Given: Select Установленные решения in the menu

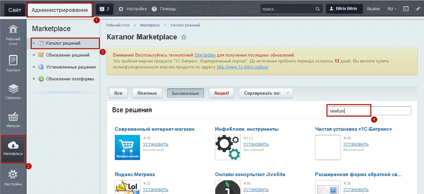Looking at the screenshot, I should [x=71, y=67].
